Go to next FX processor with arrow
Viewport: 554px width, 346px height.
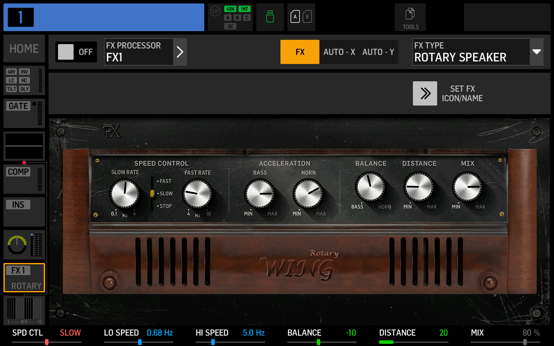(x=180, y=52)
